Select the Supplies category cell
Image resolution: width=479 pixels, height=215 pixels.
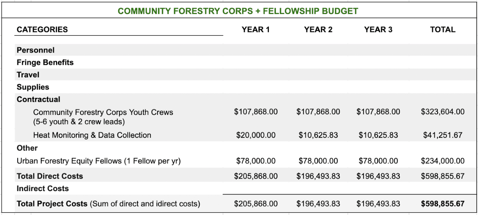click(33, 87)
